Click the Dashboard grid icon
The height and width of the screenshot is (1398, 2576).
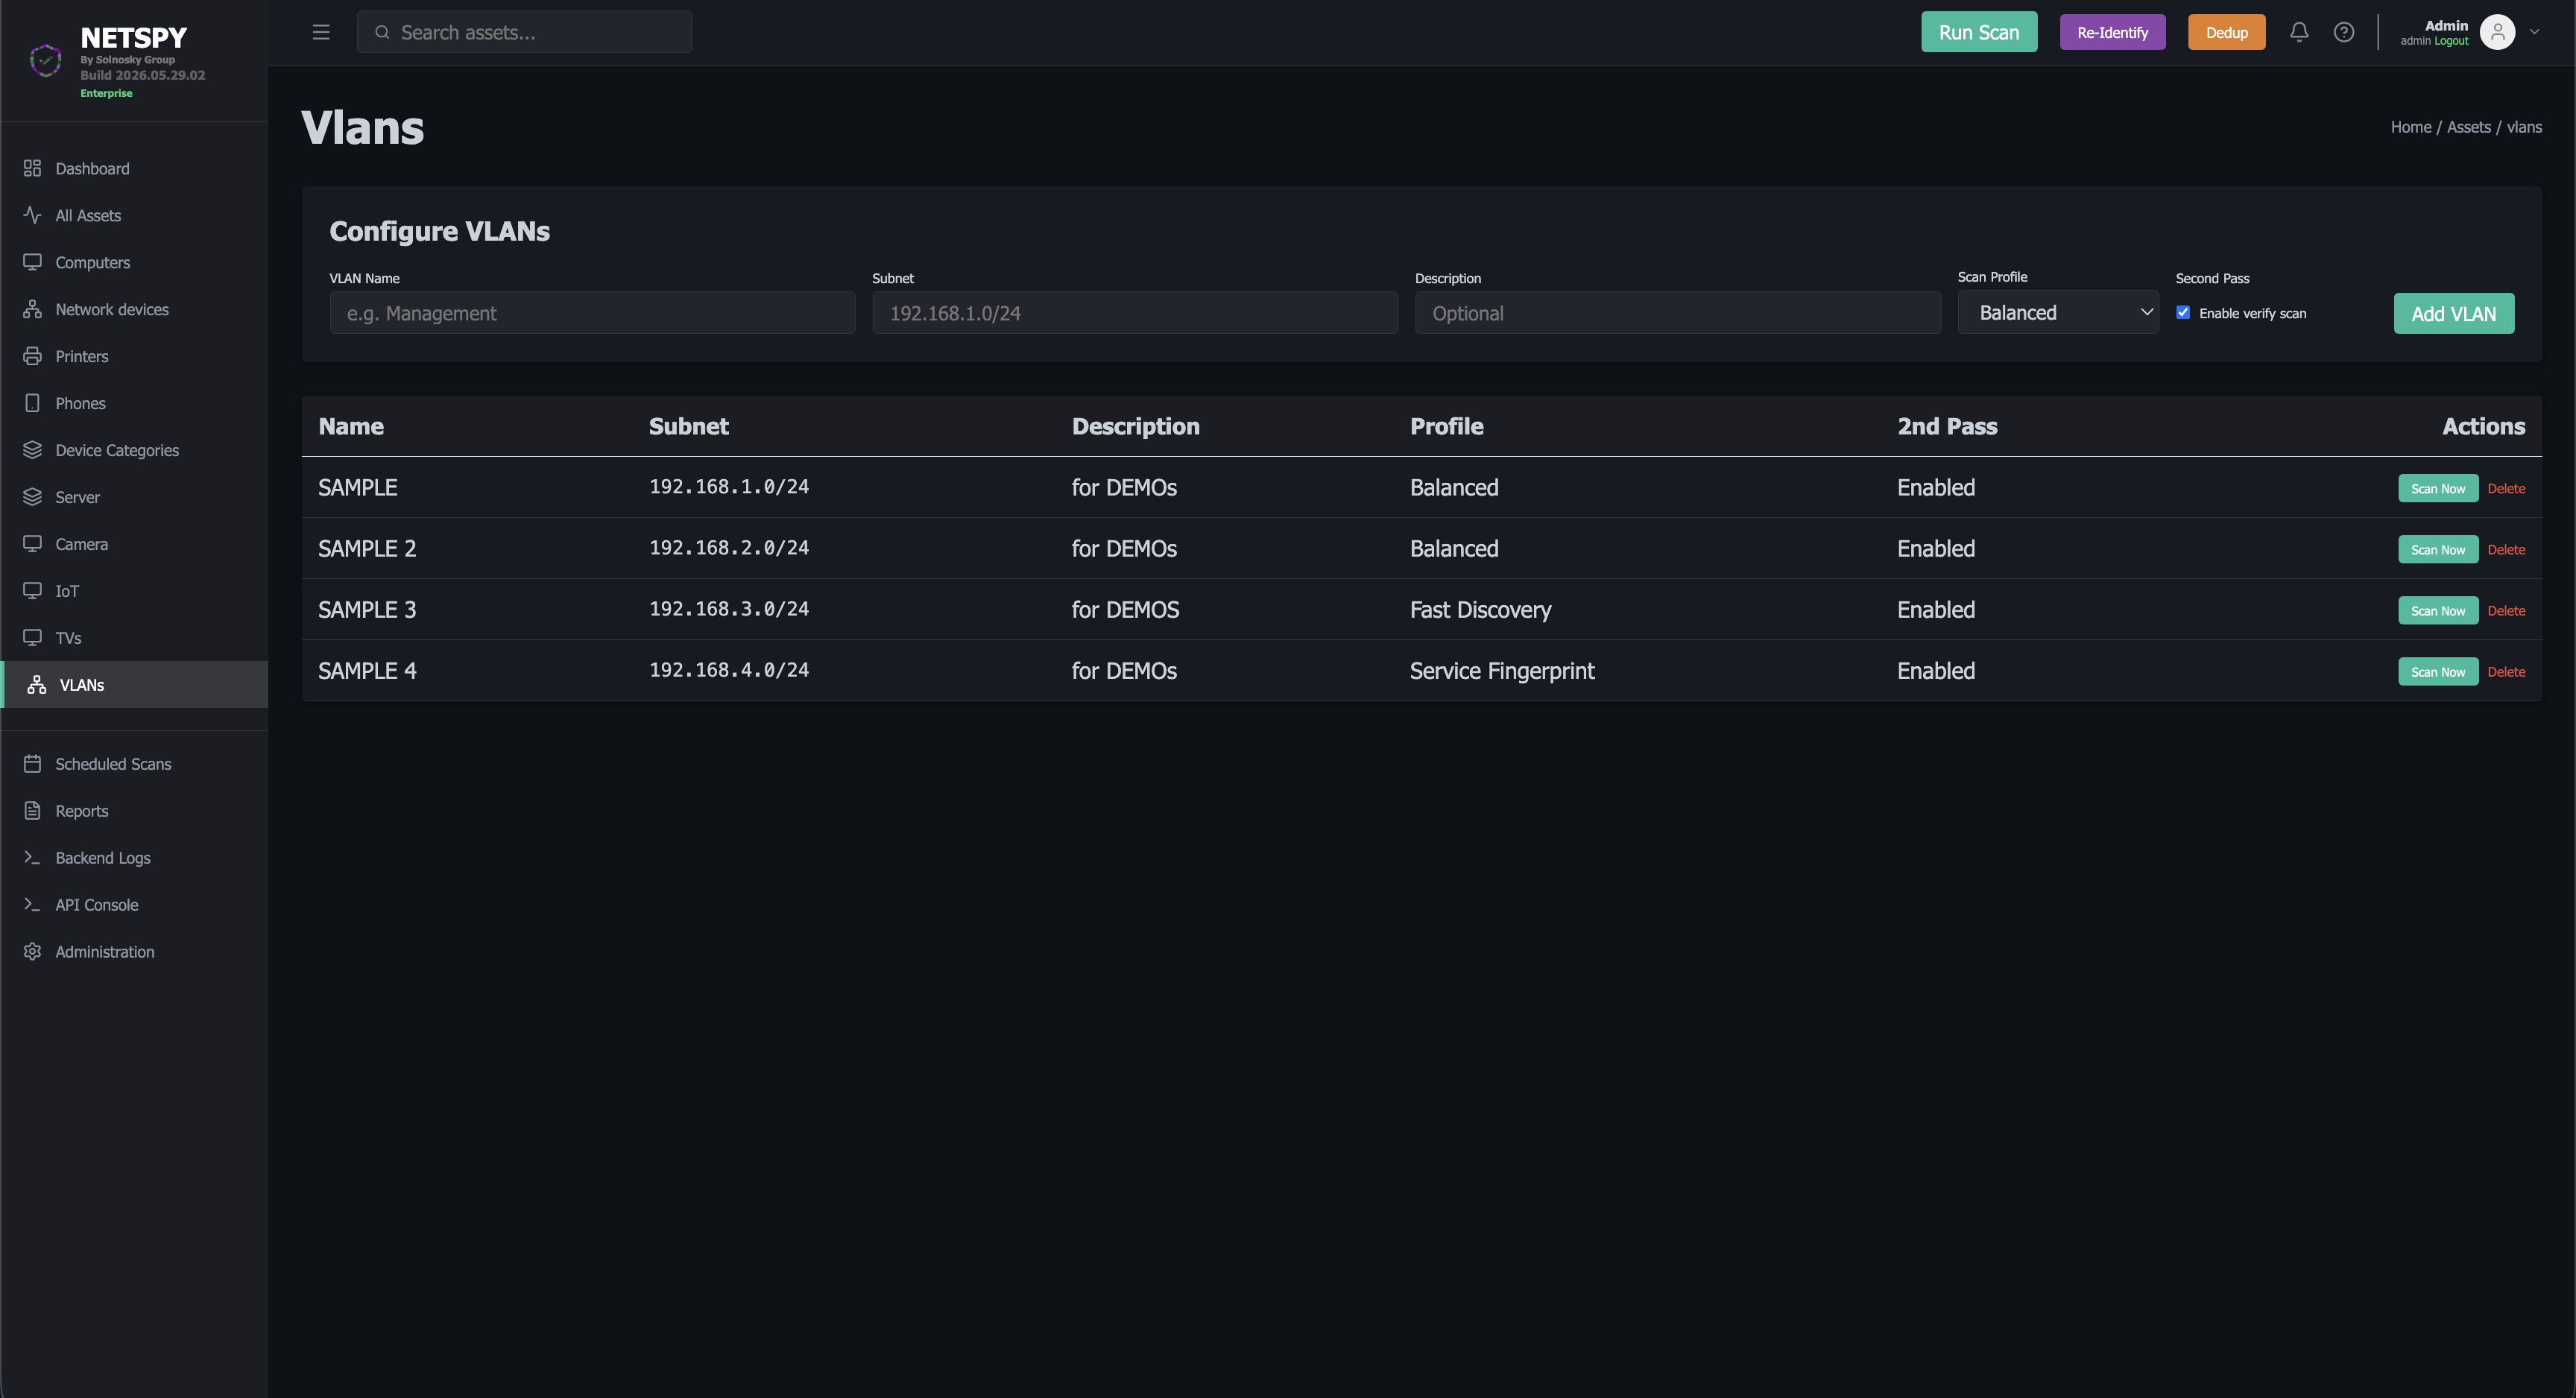click(x=32, y=168)
